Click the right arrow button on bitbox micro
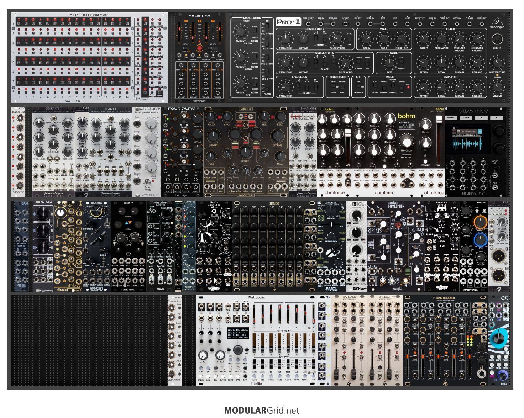Viewport: 524px width, 418px height. (x=496, y=118)
